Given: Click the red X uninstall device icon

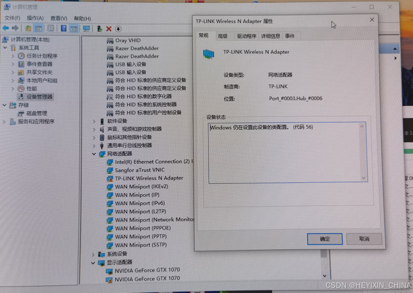Looking at the screenshot, I should click(109, 29).
